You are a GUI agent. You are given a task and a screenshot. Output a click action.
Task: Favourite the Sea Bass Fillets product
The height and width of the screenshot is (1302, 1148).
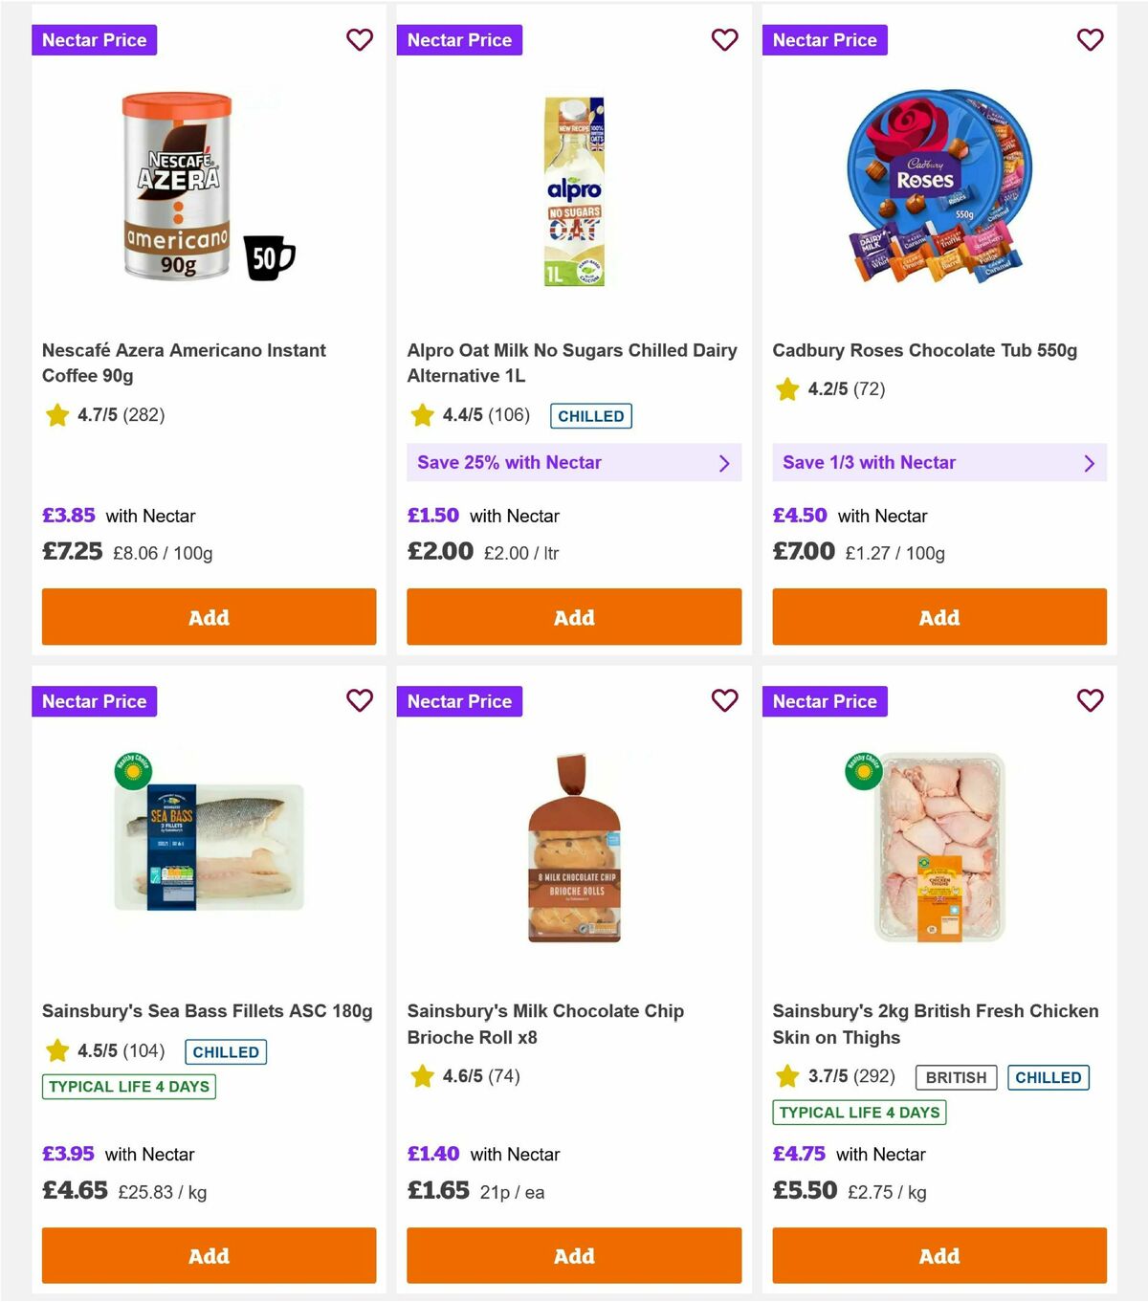point(360,701)
